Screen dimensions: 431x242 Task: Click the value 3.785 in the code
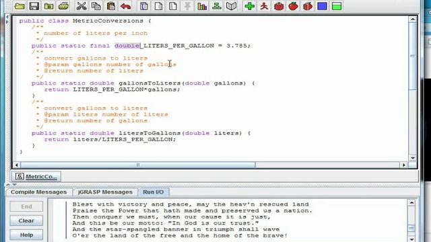[237, 46]
